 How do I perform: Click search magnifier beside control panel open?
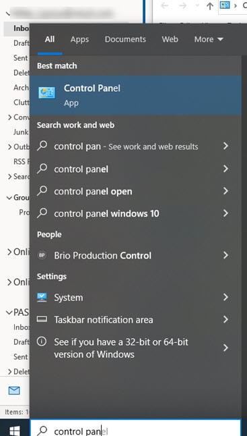pos(42,191)
